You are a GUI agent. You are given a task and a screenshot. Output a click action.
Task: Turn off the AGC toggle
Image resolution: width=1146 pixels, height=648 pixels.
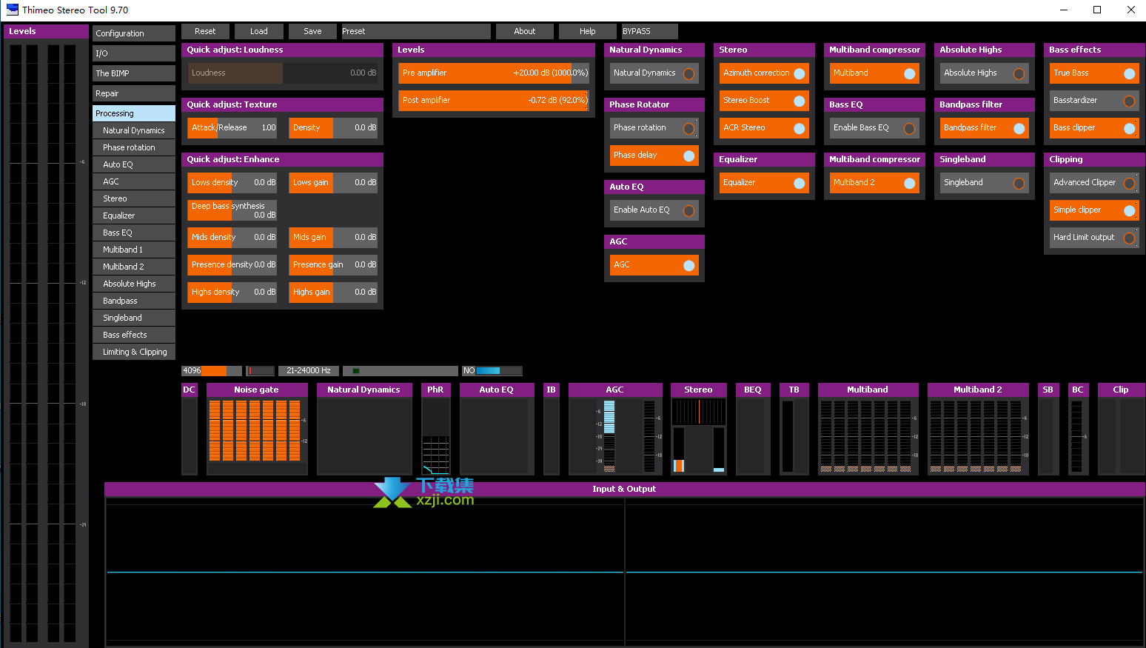654,265
